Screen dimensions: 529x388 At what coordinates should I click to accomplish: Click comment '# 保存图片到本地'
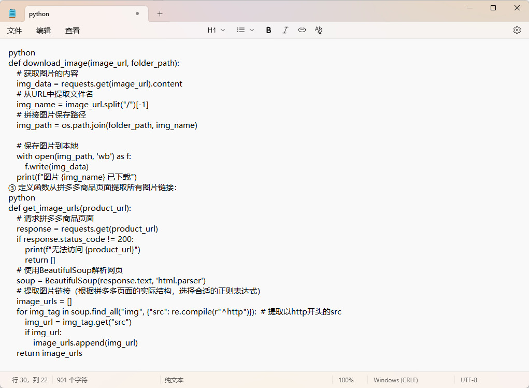pyautogui.click(x=48, y=146)
